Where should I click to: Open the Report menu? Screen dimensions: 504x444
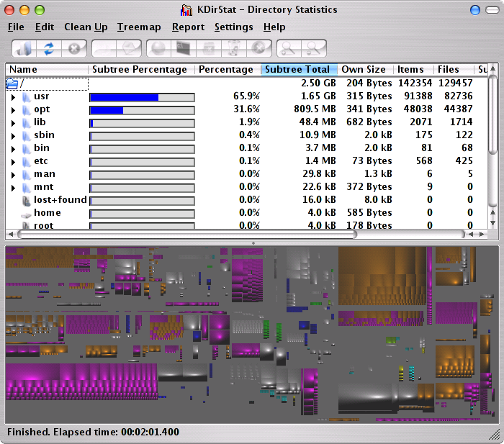(x=188, y=27)
